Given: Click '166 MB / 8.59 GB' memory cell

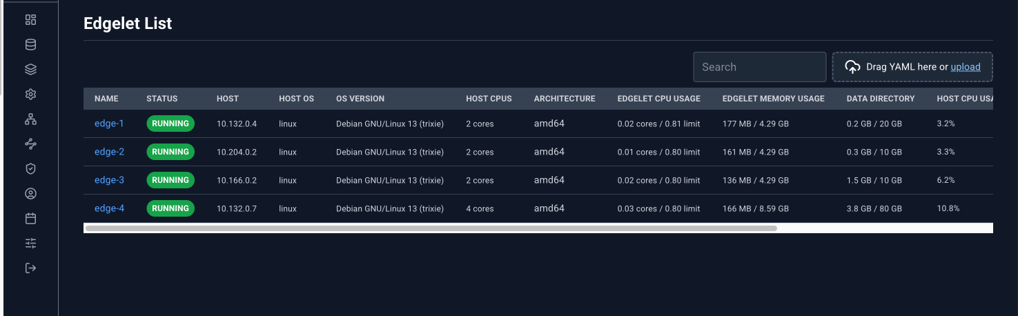Looking at the screenshot, I should tap(756, 209).
